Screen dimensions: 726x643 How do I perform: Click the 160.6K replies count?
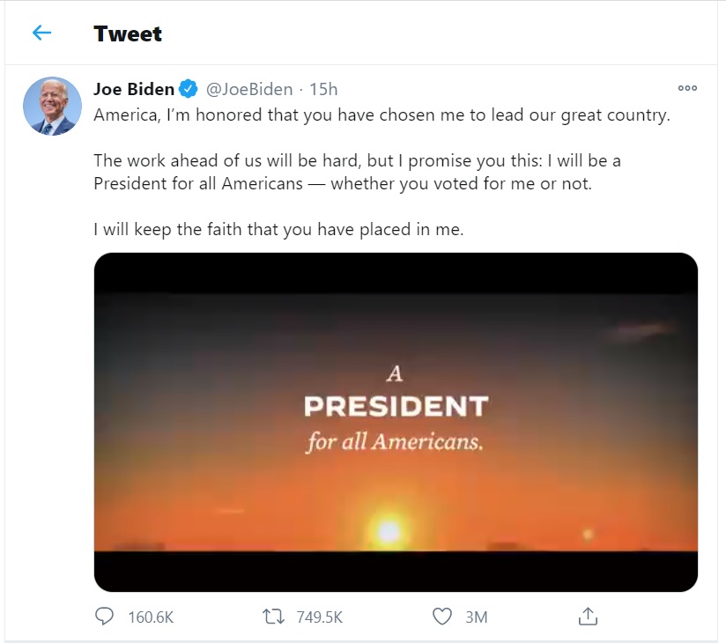click(151, 617)
